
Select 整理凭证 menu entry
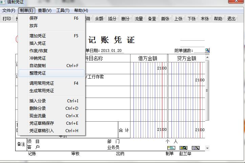coord(52,73)
